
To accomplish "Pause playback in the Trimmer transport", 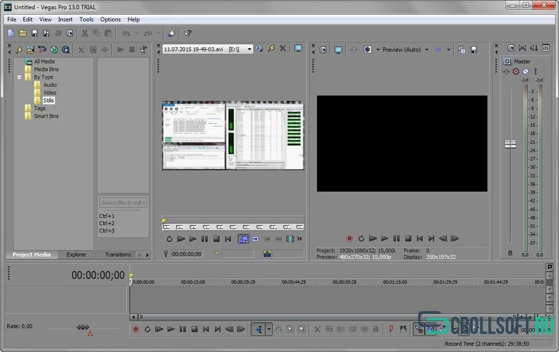I will 205,239.
